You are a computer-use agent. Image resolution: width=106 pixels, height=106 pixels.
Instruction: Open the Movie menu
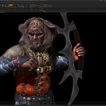pyautogui.click(x=2, y=2)
